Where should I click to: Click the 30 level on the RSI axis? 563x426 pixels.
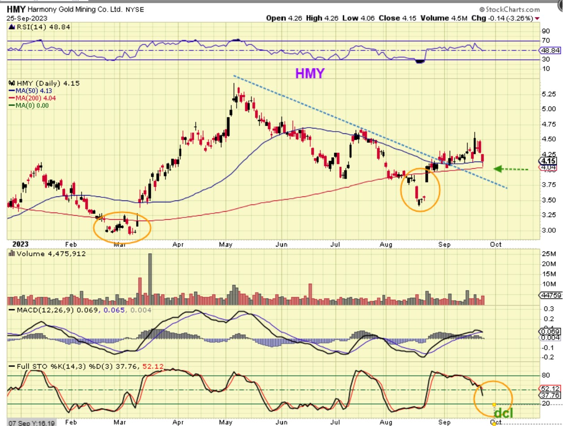(546, 60)
